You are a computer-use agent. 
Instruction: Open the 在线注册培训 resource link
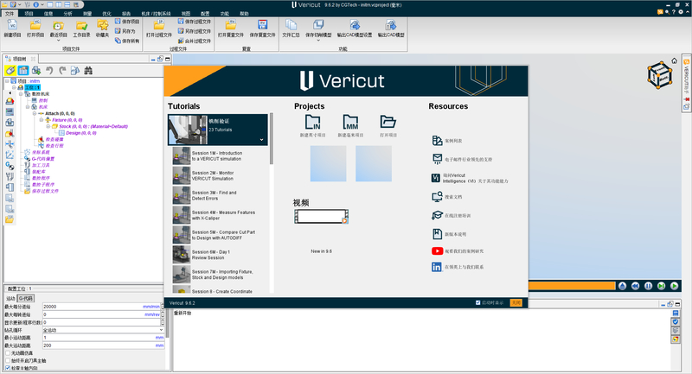[451, 215]
